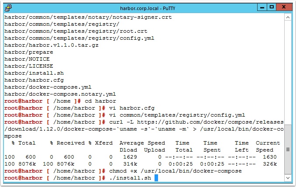Viewport: 296px width, 187px height.
Task: Click the title 'harbor.corp.local - PuTTY'
Action: 148,8
